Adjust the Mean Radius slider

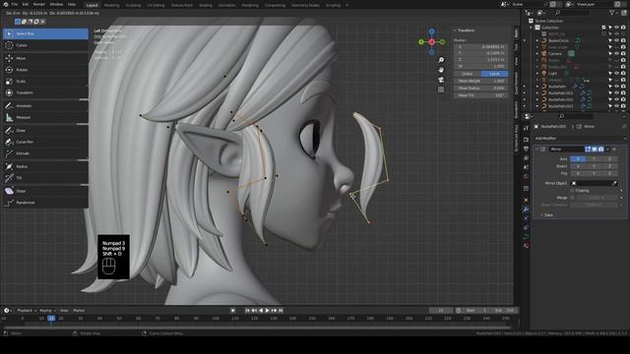(481, 88)
